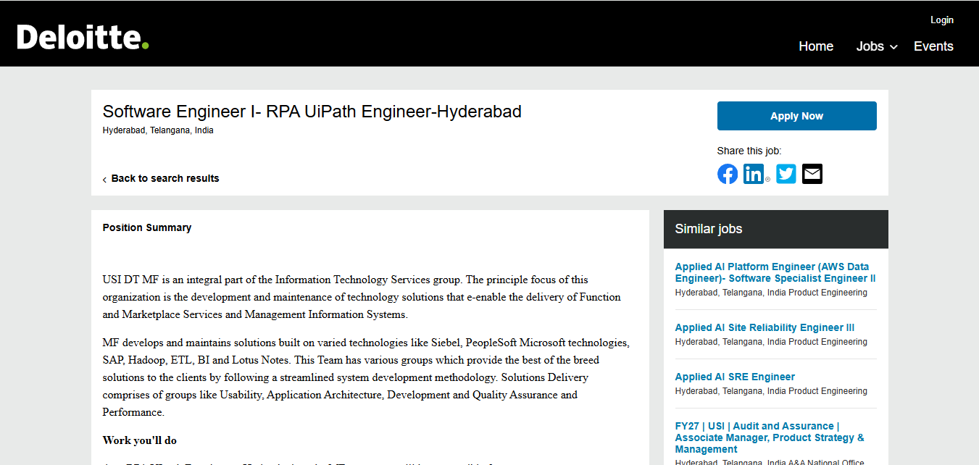
Task: Share this job on Twitter
Action: pyautogui.click(x=786, y=174)
